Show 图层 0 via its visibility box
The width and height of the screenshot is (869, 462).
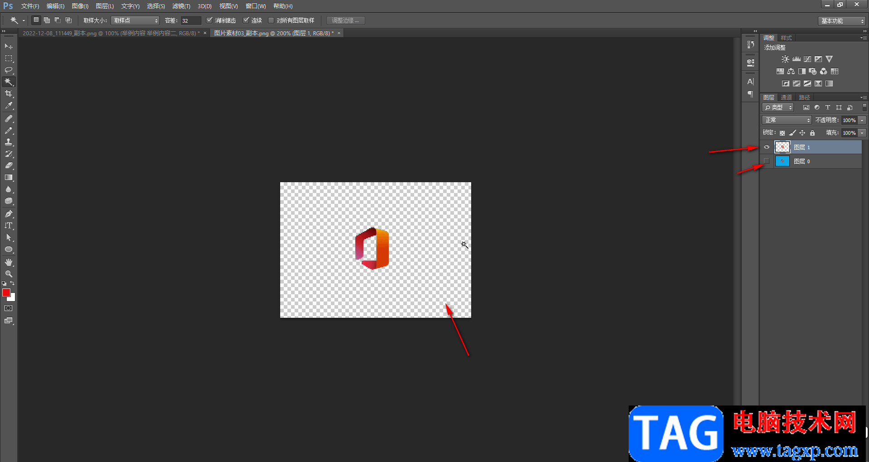tap(767, 161)
